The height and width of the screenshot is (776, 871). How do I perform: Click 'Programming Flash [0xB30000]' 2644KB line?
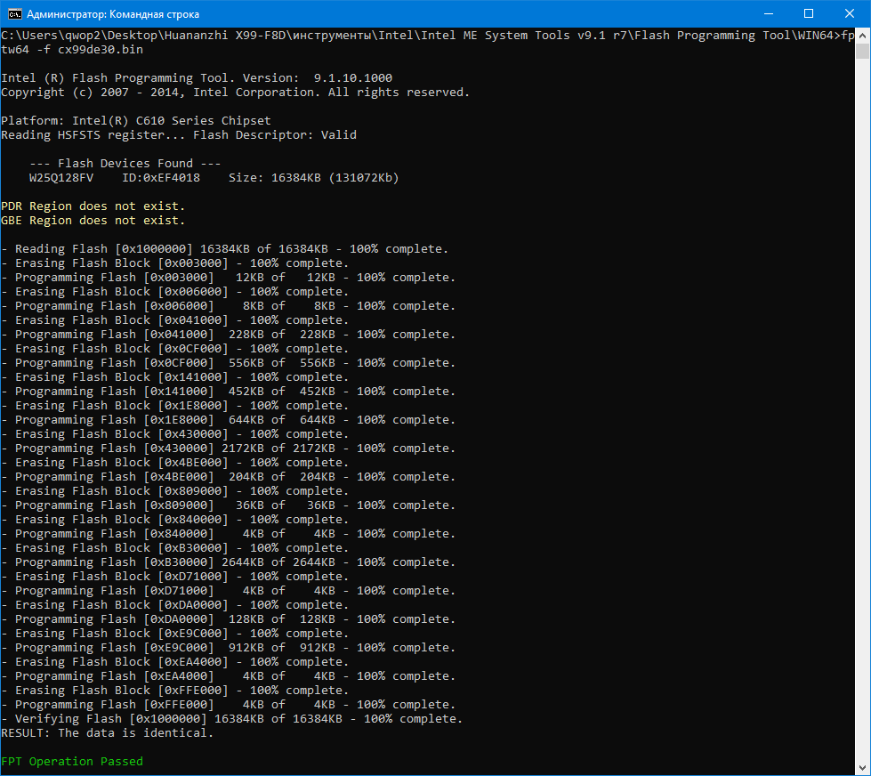(229, 562)
